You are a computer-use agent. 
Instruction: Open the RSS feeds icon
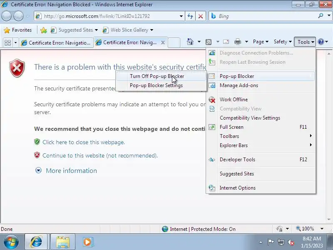click(x=209, y=42)
